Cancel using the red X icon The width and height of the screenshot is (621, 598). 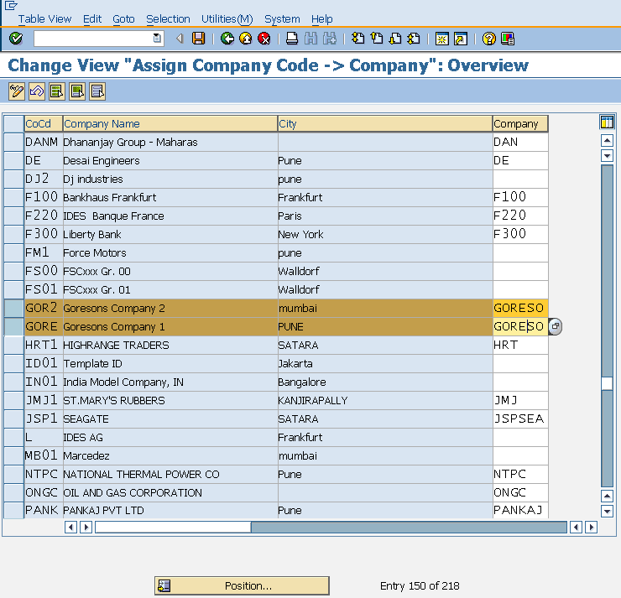pos(264,39)
